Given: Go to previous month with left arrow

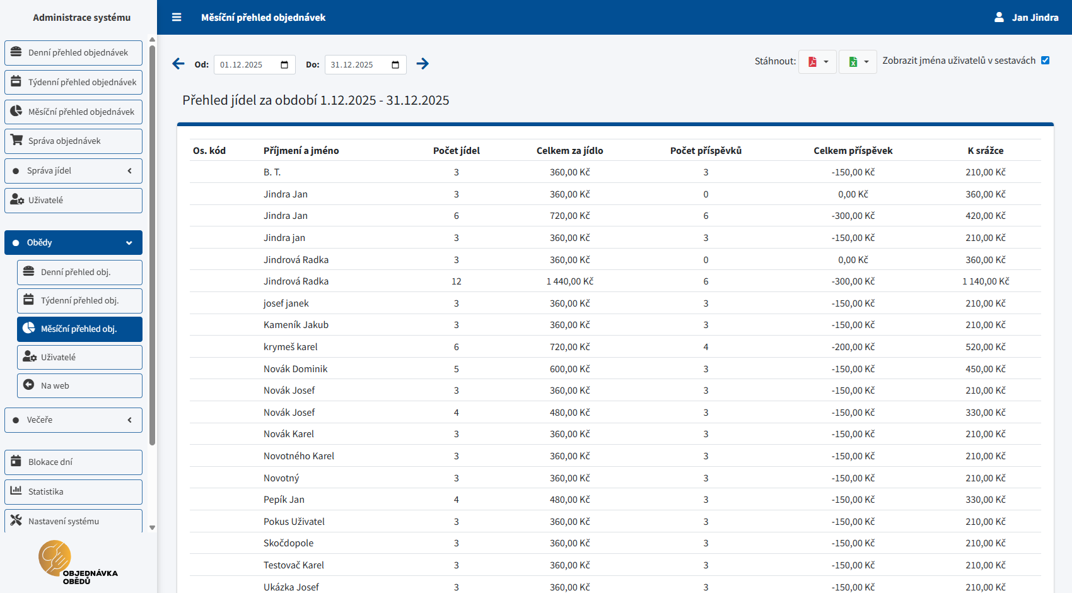Looking at the screenshot, I should tap(178, 64).
